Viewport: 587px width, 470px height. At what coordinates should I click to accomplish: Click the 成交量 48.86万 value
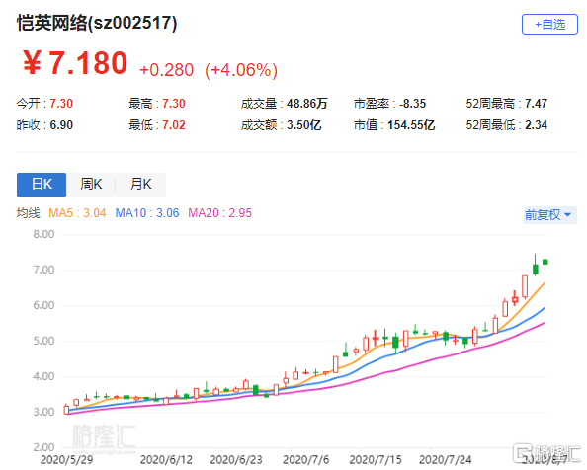point(307,104)
